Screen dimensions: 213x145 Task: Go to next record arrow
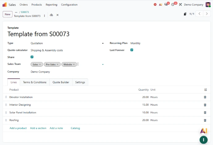coord(207,14)
